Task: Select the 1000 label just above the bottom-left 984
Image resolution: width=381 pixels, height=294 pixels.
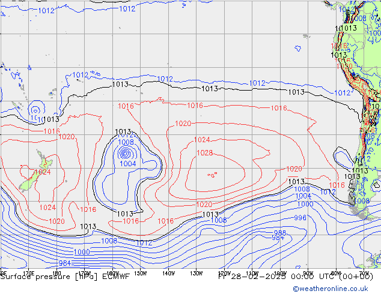Action: pyautogui.click(x=82, y=252)
